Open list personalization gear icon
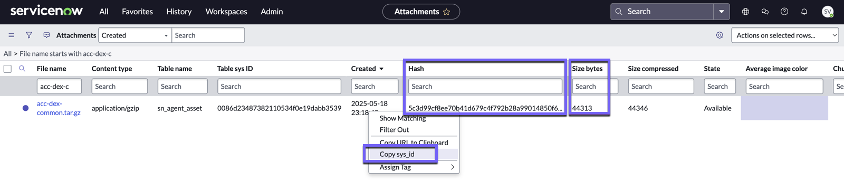 720,35
